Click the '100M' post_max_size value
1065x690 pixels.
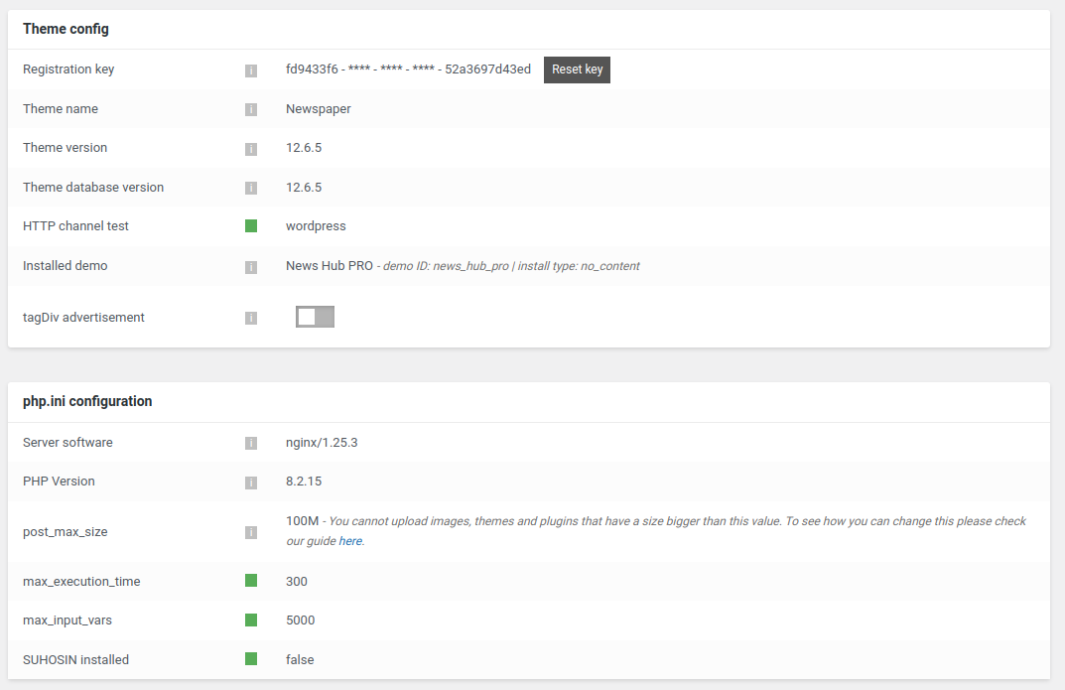(x=303, y=521)
